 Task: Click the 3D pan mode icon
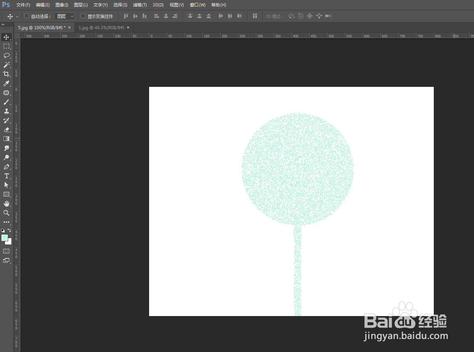click(x=310, y=16)
